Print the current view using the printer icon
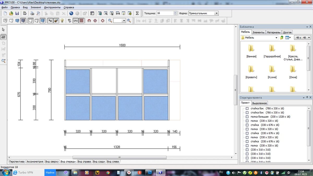The width and height of the screenshot is (313, 176). pos(32,13)
